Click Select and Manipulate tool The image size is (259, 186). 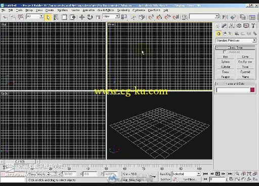tap(134, 17)
